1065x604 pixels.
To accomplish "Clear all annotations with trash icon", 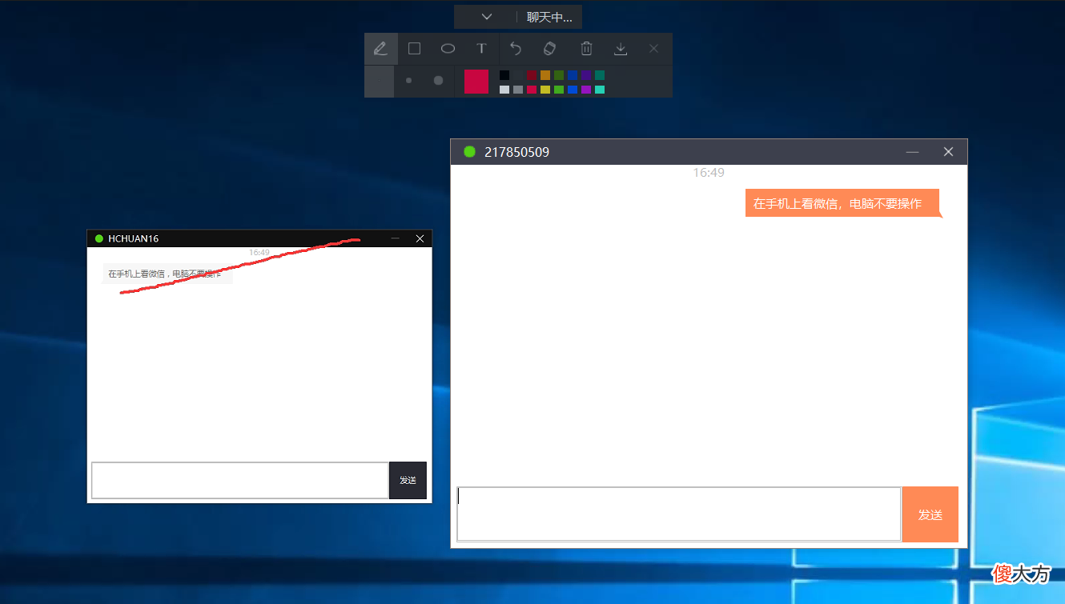I will [x=586, y=49].
